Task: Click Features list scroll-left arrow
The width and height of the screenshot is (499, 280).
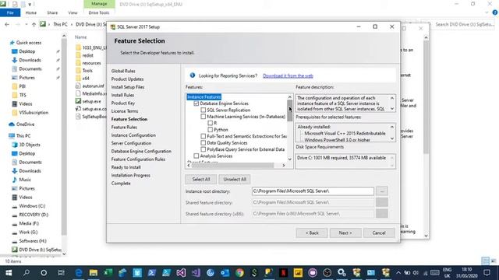Action: click(189, 165)
